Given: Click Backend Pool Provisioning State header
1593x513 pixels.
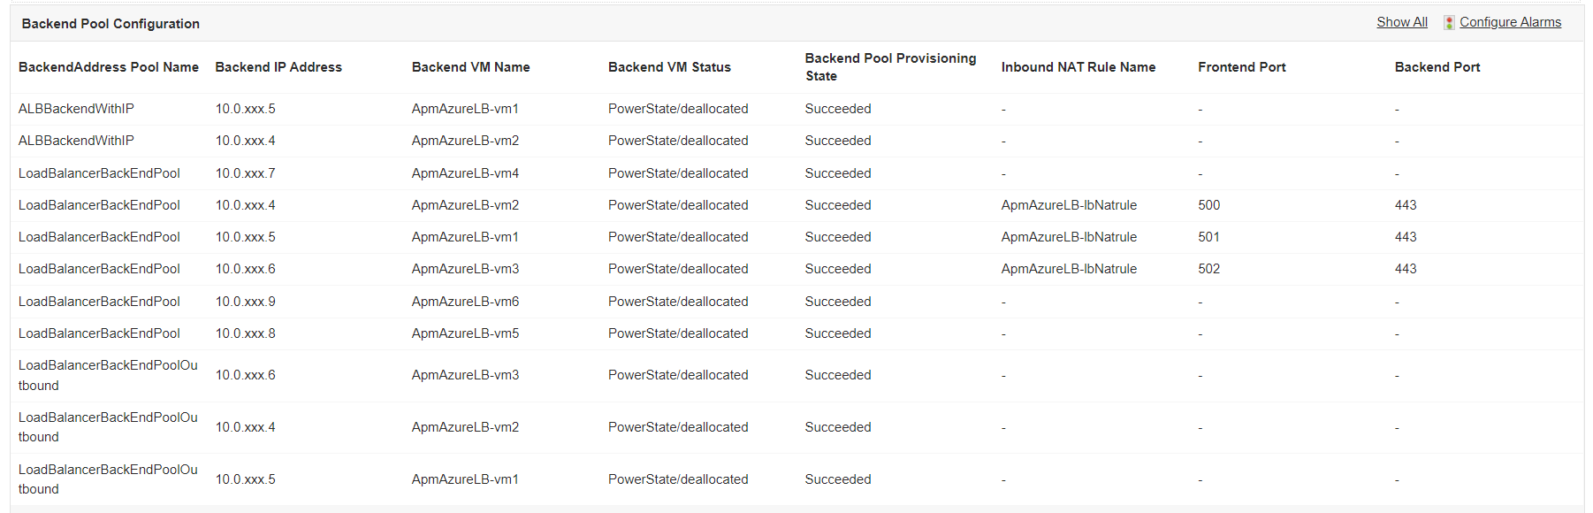Looking at the screenshot, I should (x=890, y=67).
